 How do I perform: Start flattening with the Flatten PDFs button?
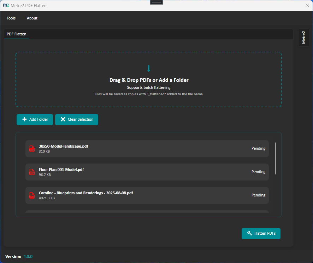tap(261, 234)
